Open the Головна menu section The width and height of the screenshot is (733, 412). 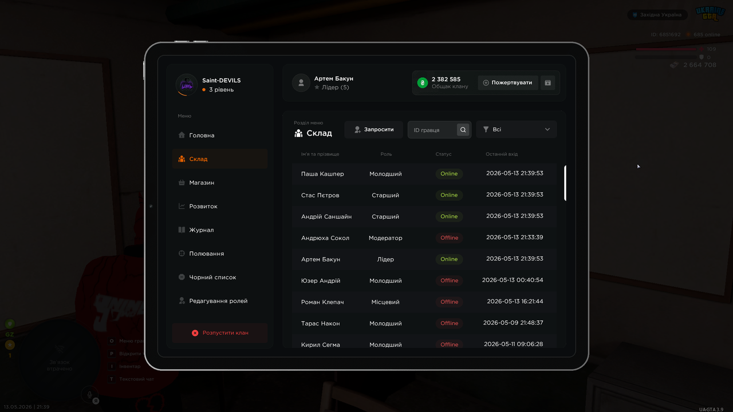click(x=220, y=135)
